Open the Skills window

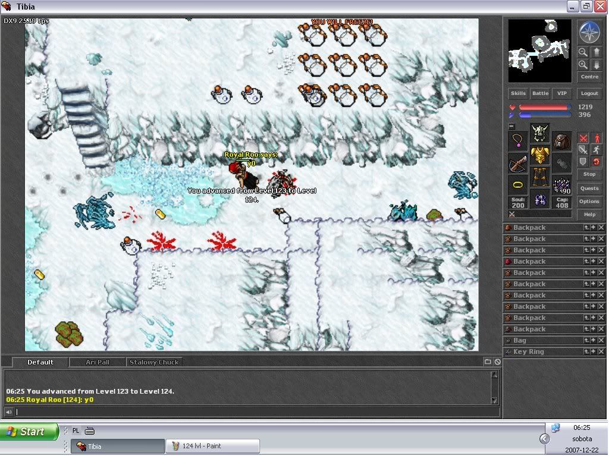pyautogui.click(x=518, y=93)
